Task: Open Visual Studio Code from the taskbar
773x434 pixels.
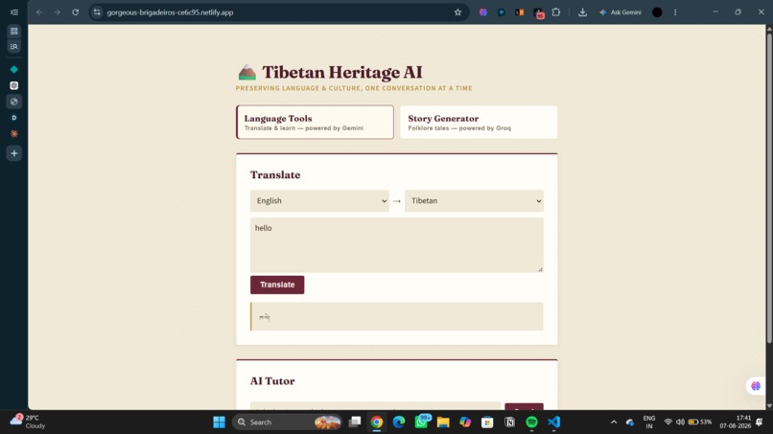Action: [553, 423]
